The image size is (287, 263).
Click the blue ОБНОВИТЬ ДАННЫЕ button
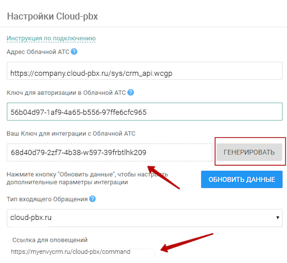pyautogui.click(x=242, y=179)
